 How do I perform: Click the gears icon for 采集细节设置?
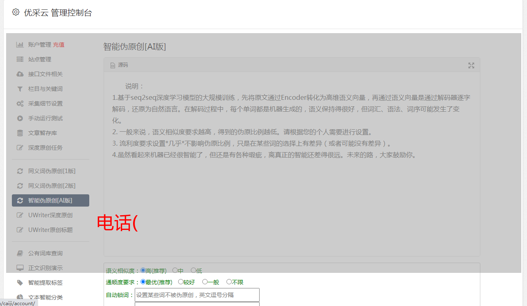click(20, 103)
